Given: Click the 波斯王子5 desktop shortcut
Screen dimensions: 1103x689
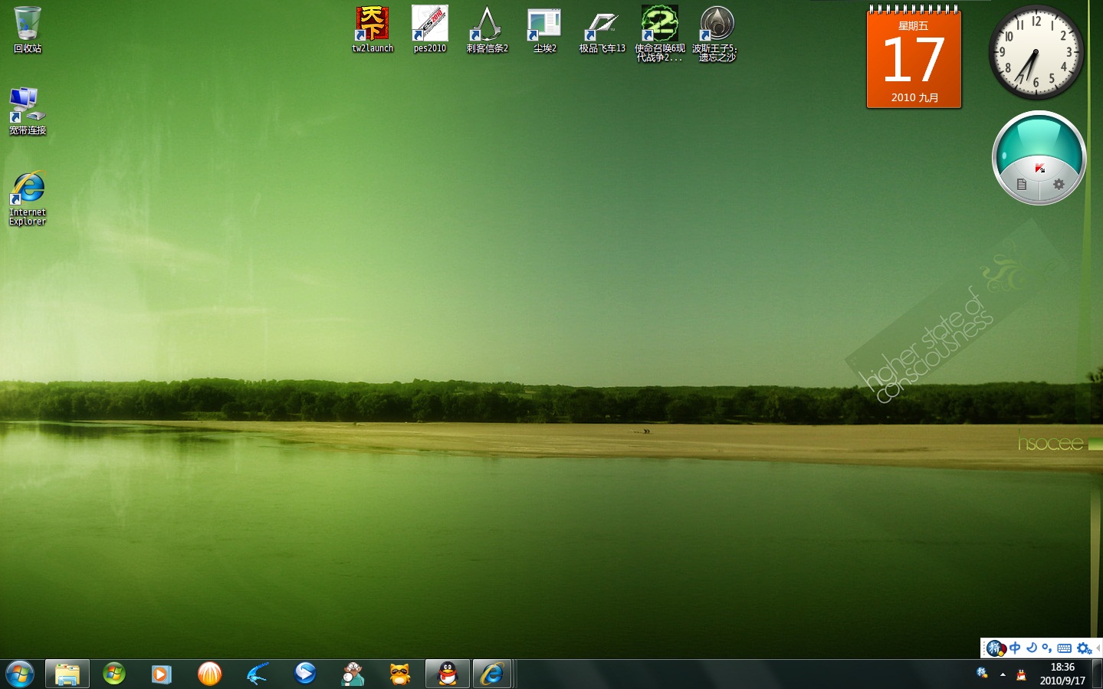Looking at the screenshot, I should click(x=716, y=28).
